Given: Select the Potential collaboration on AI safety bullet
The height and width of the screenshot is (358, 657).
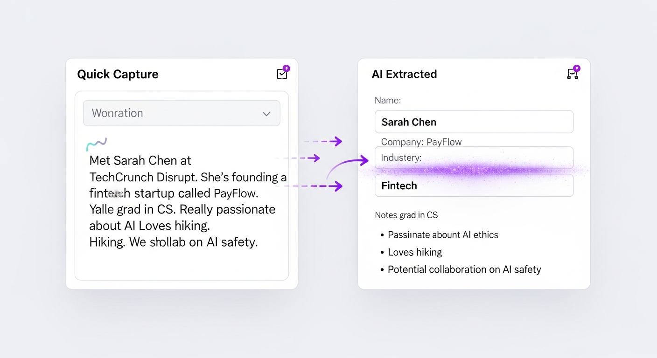Looking at the screenshot, I should point(464,269).
